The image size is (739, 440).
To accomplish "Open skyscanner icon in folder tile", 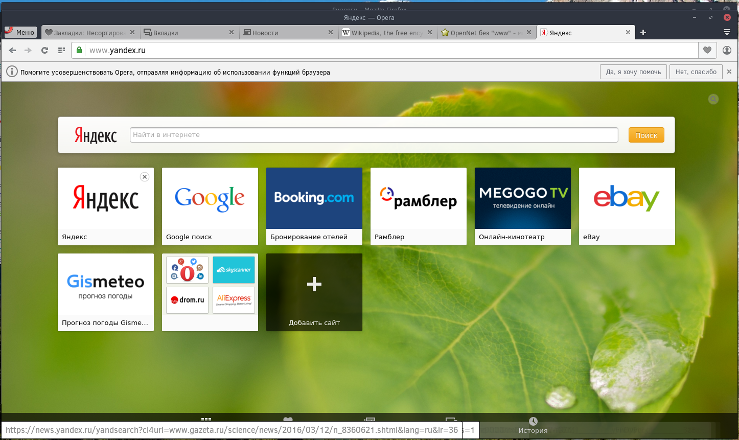I will pos(234,270).
